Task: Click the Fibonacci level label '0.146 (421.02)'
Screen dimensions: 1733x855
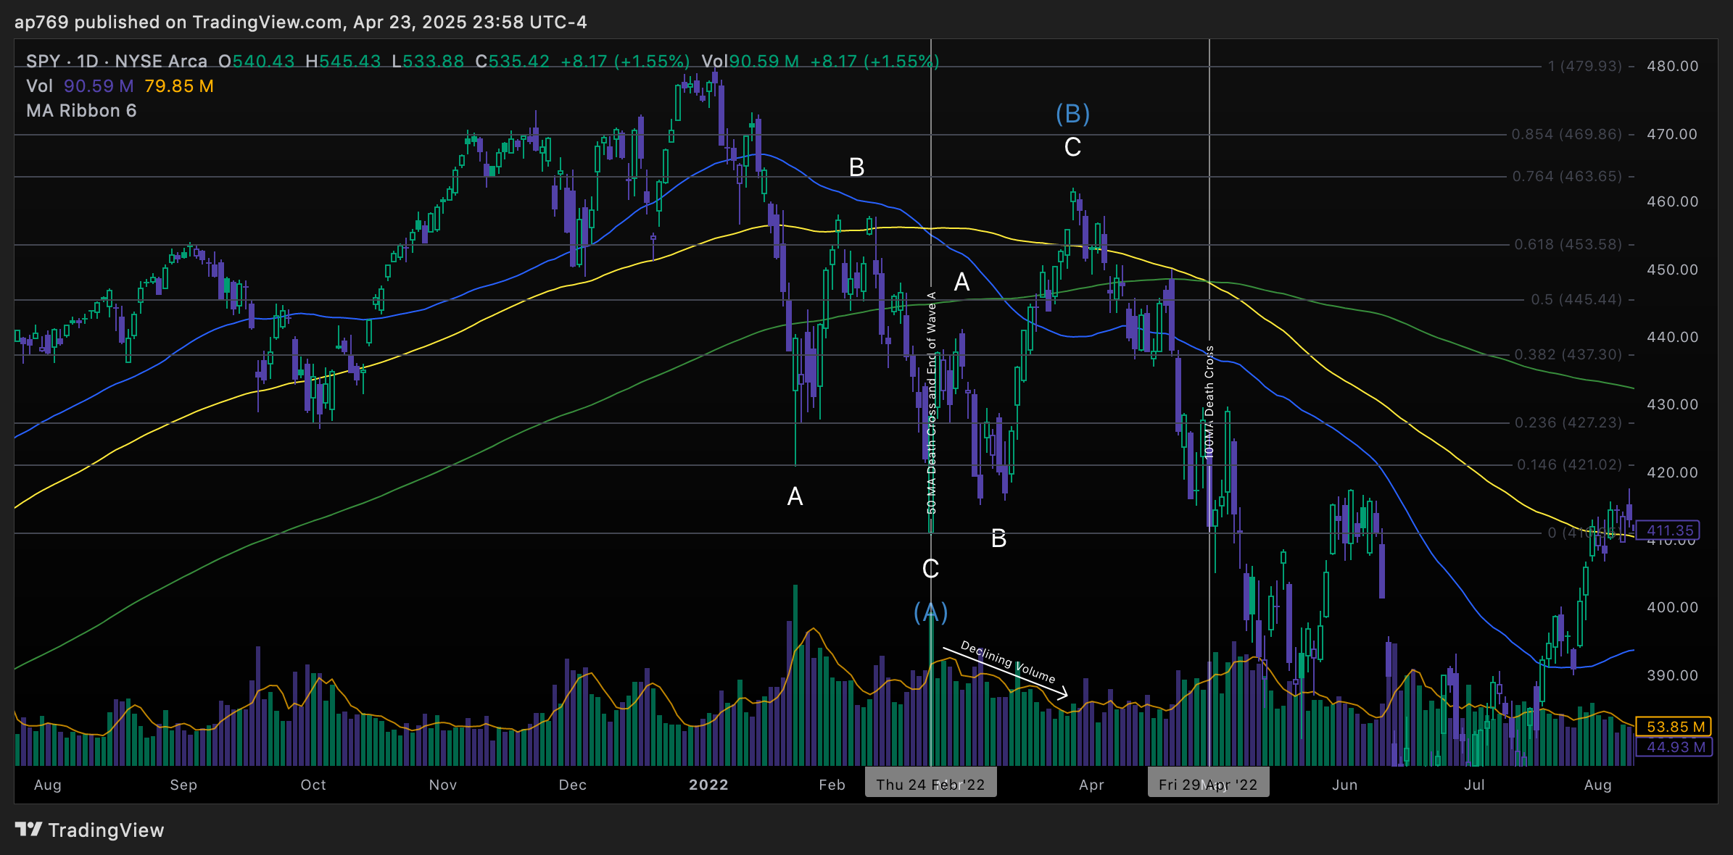Action: [1569, 464]
